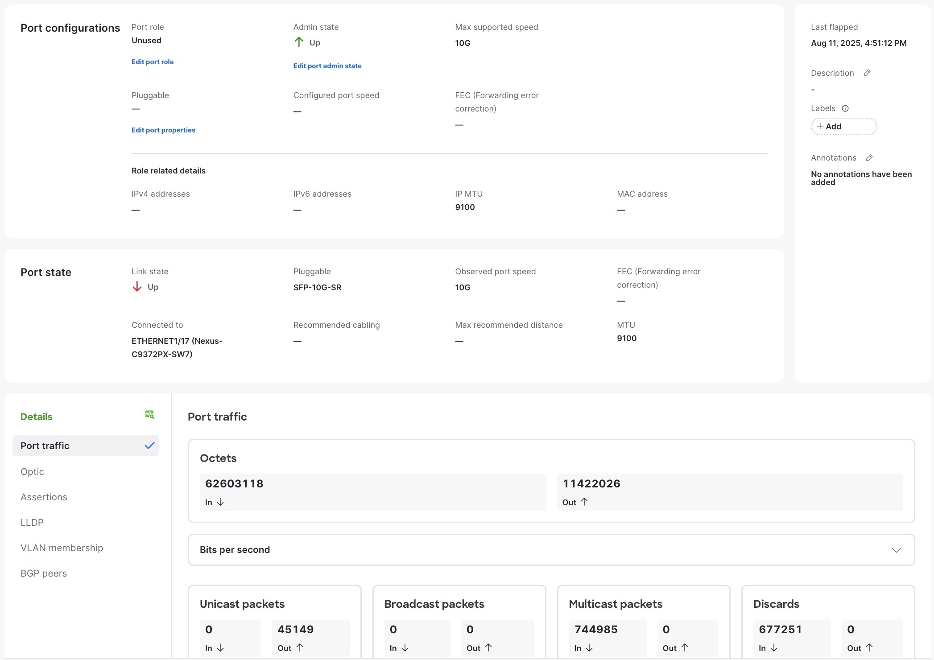Open the Optic details section

[x=32, y=471]
